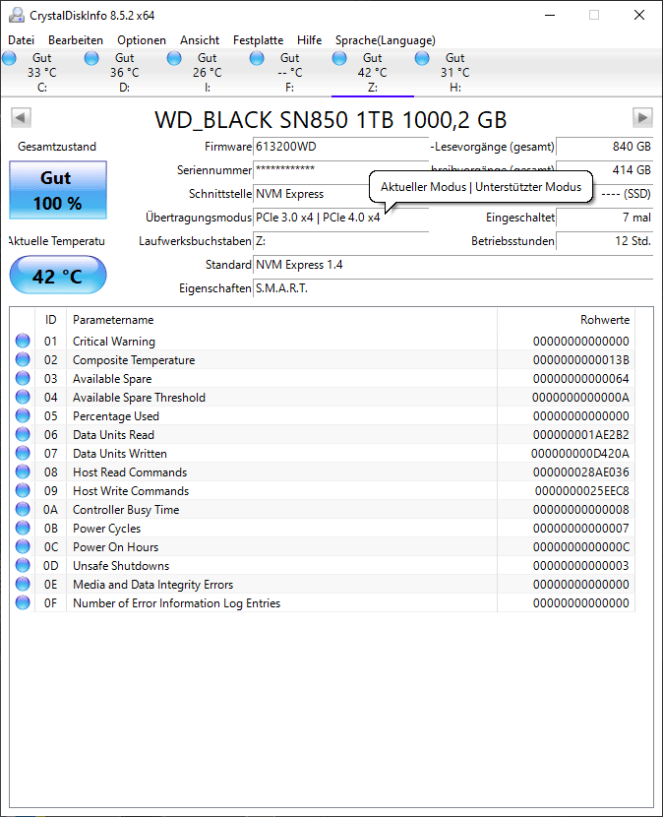Click status orb of Controller Busy Time row
Viewport: 663px width, 817px height.
(x=23, y=509)
